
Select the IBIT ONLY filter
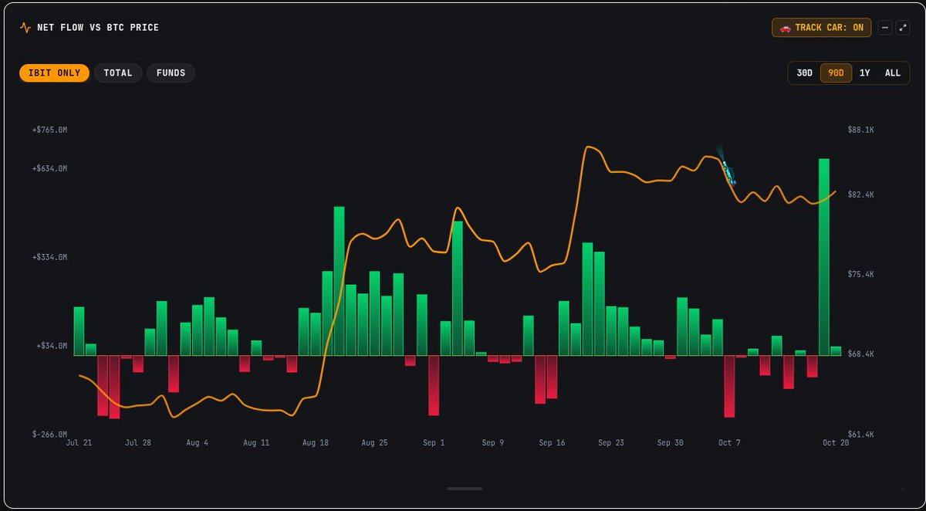[54, 73]
